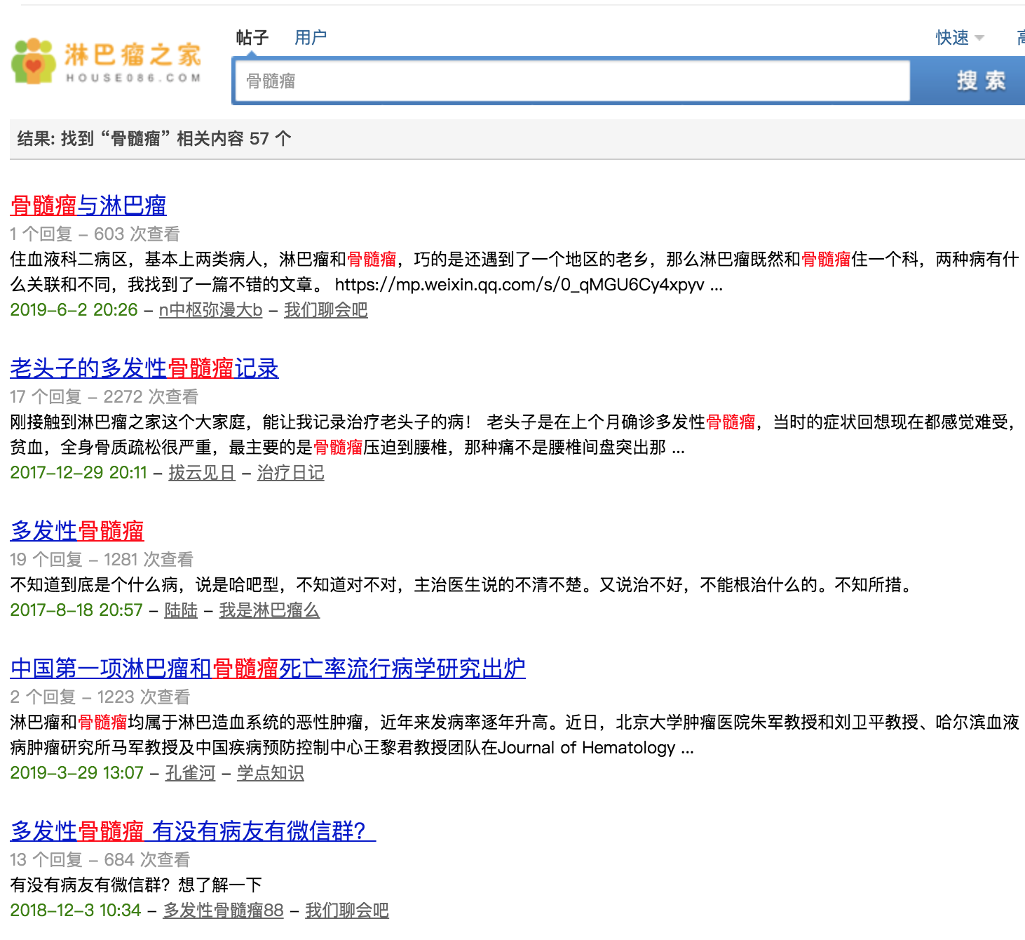The image size is (1025, 940).
Task: Open post 多发性骨髓瘤 有没有病友有微信群?
Action: coord(193,831)
